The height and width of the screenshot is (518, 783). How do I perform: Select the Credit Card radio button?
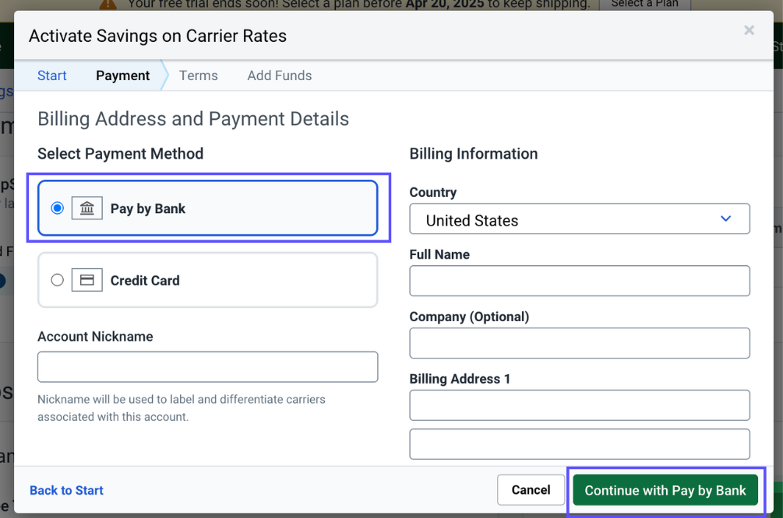click(x=56, y=280)
